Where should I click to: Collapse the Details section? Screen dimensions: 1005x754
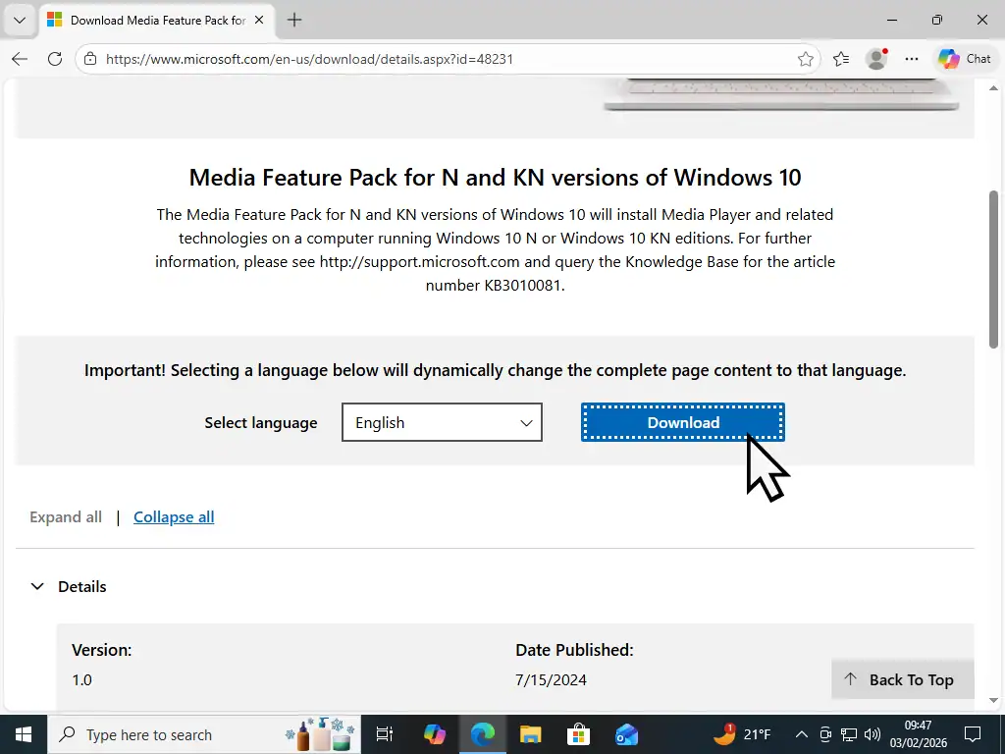(x=37, y=586)
